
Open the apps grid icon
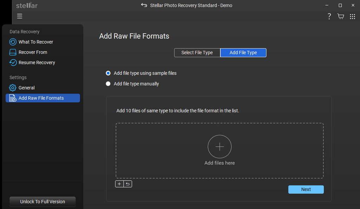(352, 16)
